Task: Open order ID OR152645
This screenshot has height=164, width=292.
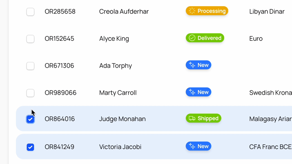Action: [x=59, y=39]
